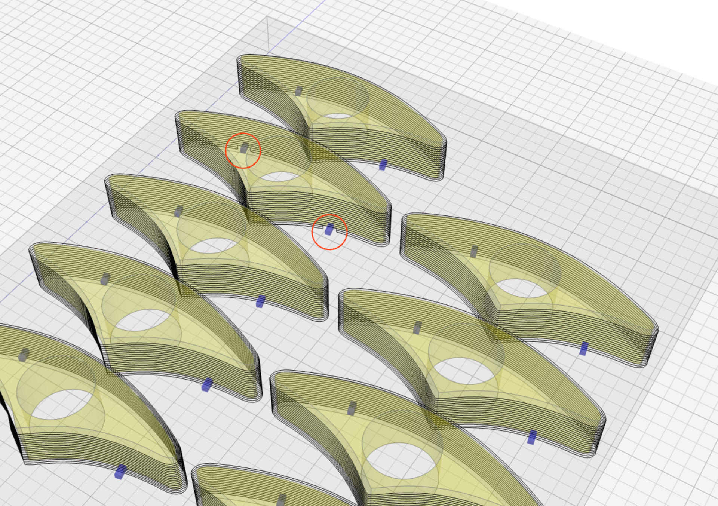This screenshot has width=718, height=506.
Task: Select the blue tab on the fourth left-column part
Action: [x=207, y=385]
